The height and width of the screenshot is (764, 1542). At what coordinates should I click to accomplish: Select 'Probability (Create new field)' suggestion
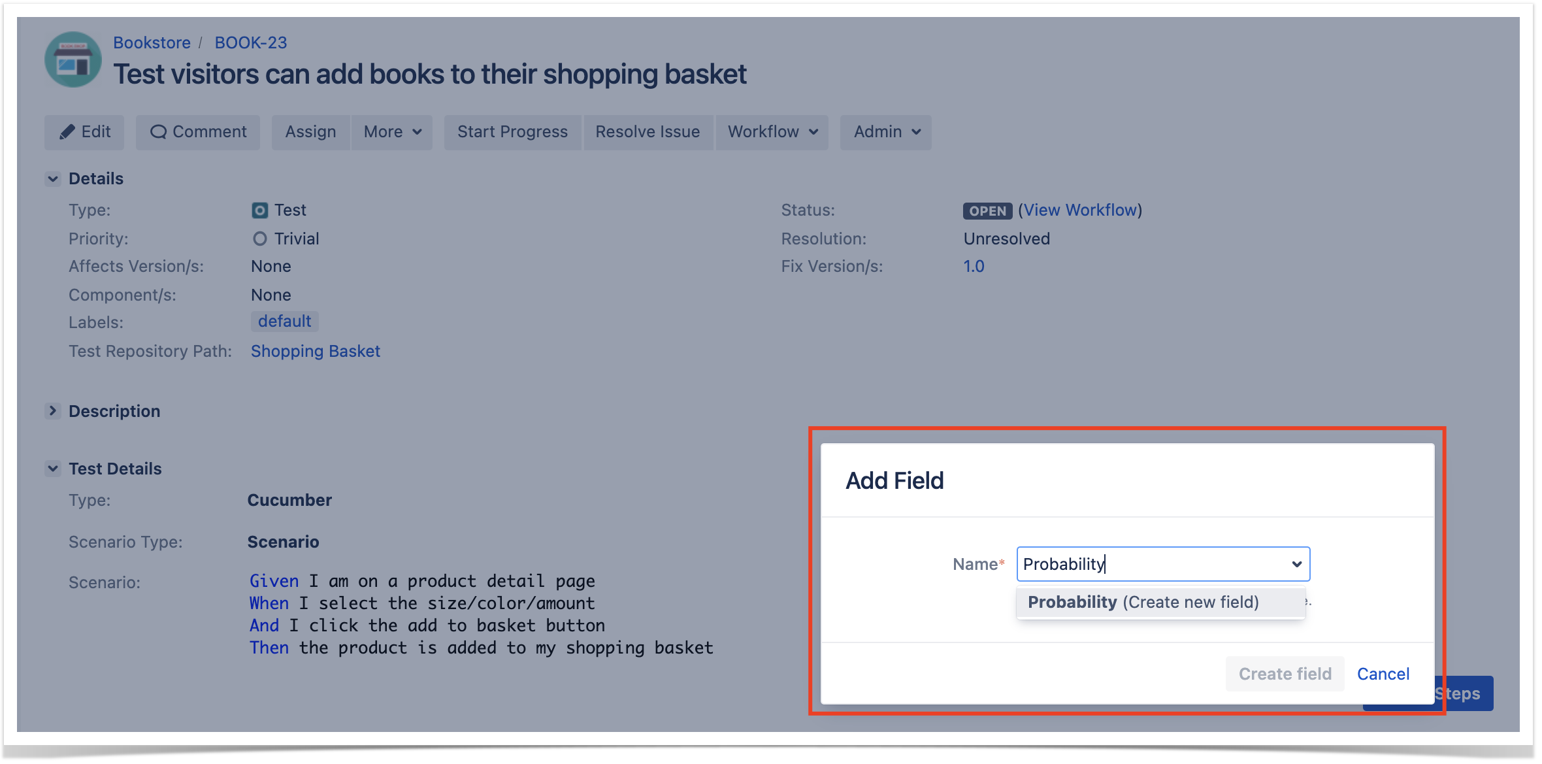1160,602
